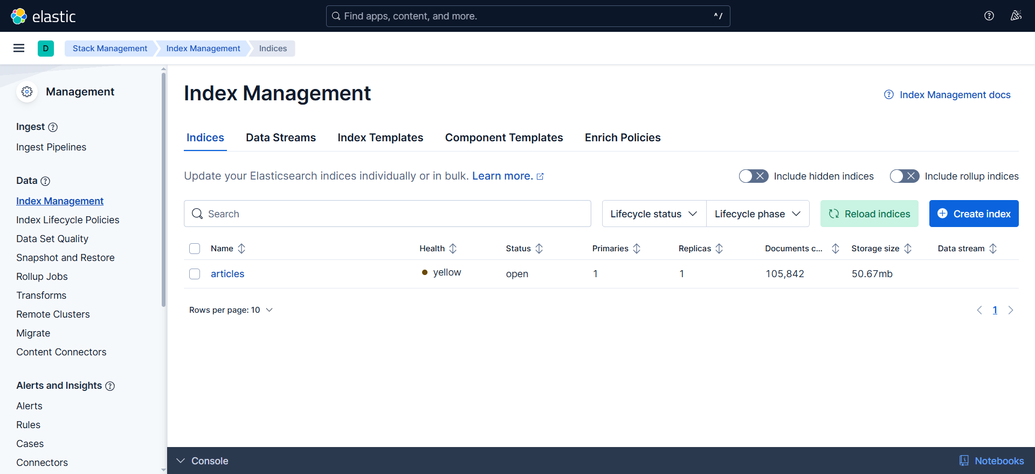The image size is (1035, 474).
Task: Click Index Management breadcrumb
Action: tap(203, 49)
